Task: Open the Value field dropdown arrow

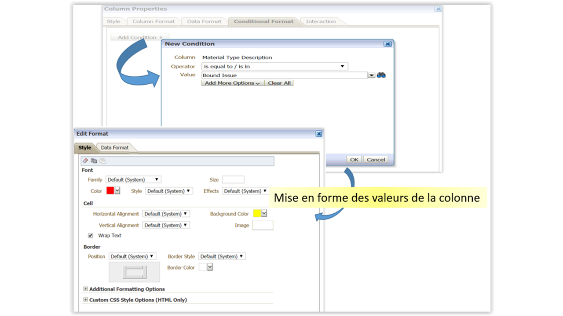Action: point(372,75)
